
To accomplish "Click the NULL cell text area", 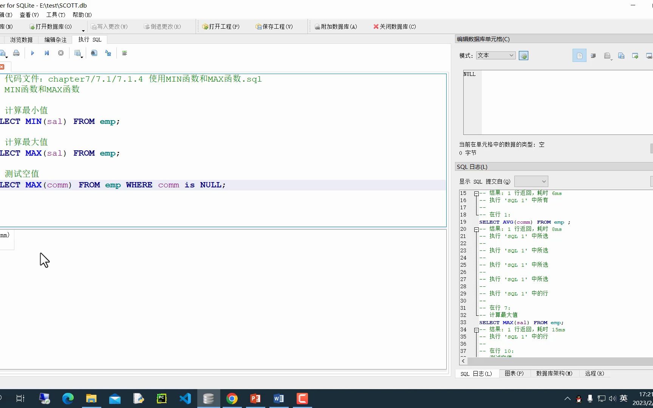I will (x=558, y=102).
